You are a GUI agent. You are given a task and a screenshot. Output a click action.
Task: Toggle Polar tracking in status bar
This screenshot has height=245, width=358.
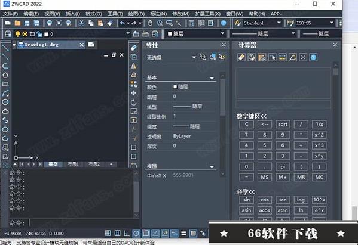pyautogui.click(x=136, y=233)
